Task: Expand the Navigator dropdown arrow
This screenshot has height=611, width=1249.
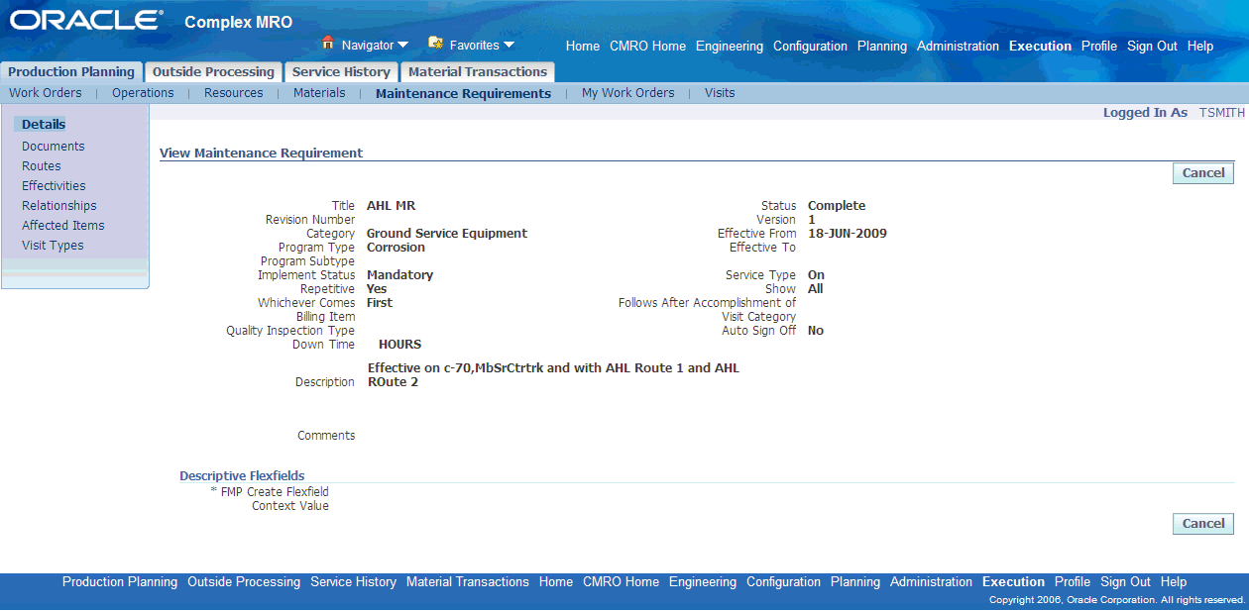Action: [x=402, y=46]
